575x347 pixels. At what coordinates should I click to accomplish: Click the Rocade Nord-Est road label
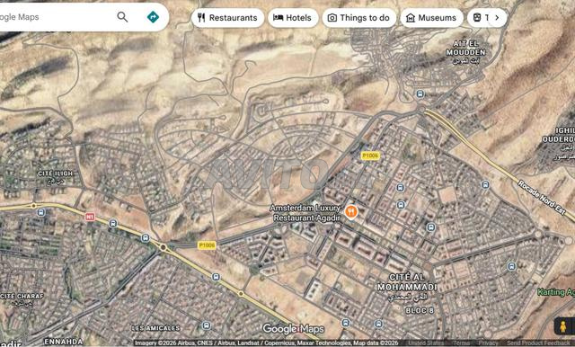coord(541,198)
